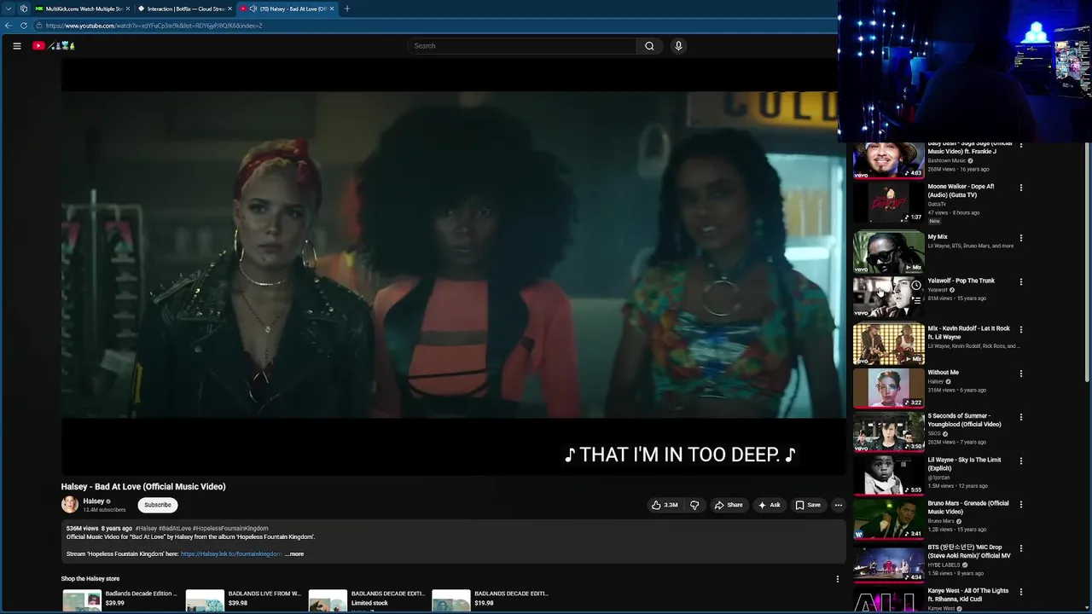This screenshot has height=614, width=1092.
Task: Reload the page with the browser refresh icon
Action: point(23,26)
